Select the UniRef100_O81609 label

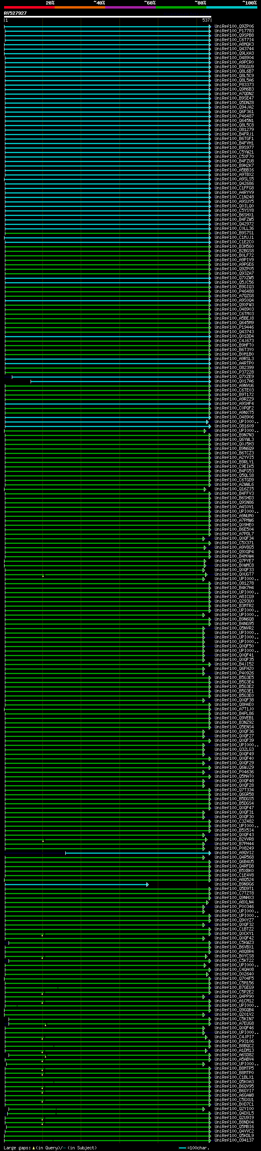point(234,426)
